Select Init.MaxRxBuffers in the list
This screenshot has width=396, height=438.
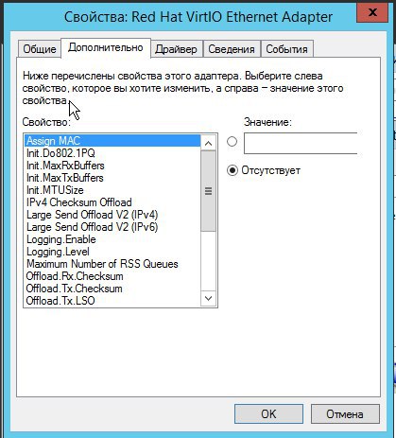point(112,166)
